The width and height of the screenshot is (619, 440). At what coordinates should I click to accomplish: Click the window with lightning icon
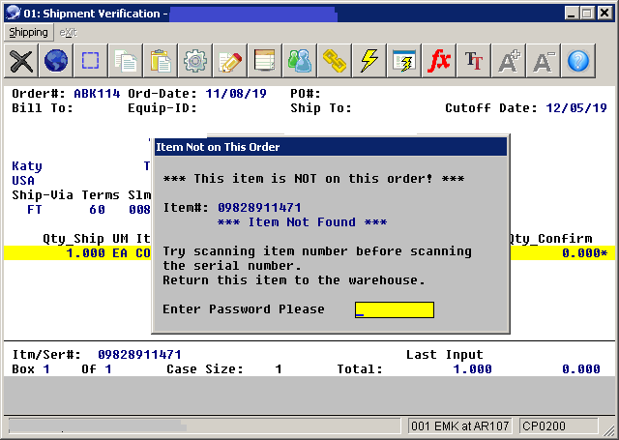[x=403, y=61]
